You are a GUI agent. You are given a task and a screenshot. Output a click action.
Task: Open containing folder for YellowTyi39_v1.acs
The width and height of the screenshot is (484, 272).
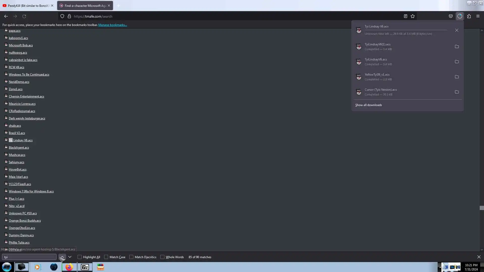(x=457, y=77)
